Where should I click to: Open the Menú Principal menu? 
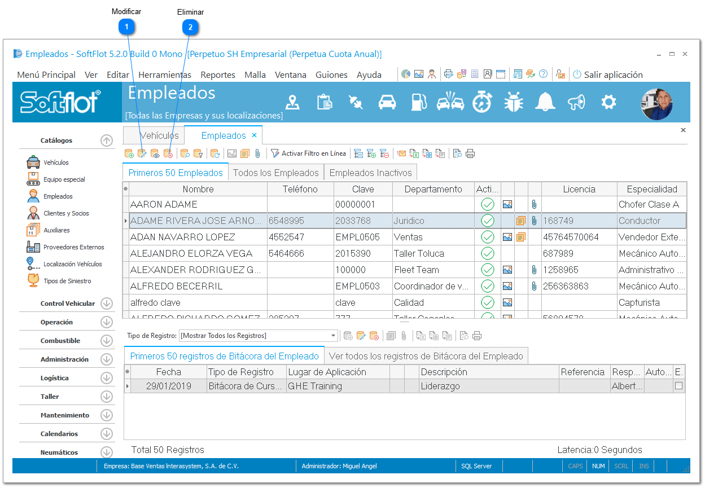pos(46,74)
